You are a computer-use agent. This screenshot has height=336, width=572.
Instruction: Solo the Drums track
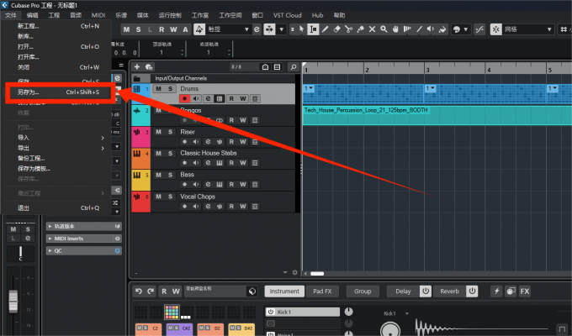tap(170, 89)
